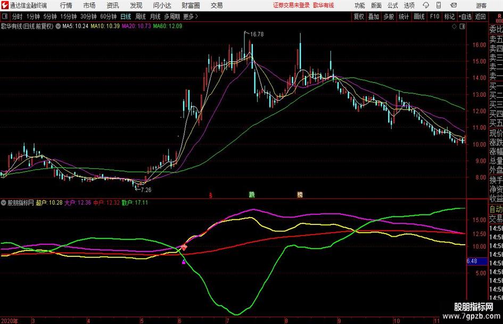Open the 版面 menu

(376, 5)
